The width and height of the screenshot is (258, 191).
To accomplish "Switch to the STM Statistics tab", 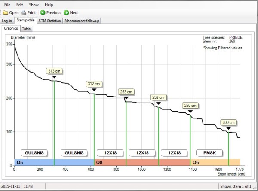I will pos(50,21).
